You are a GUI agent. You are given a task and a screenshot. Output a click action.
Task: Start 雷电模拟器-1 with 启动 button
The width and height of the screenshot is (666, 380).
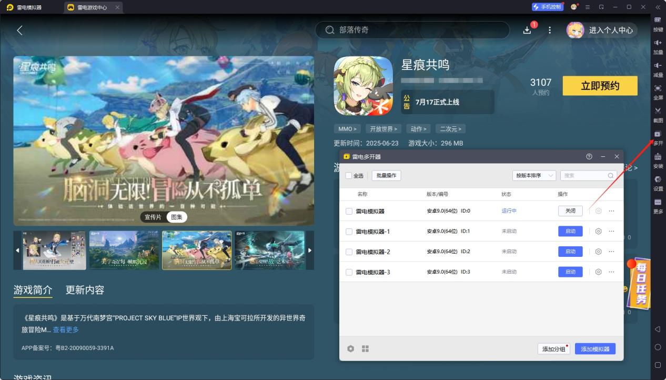(570, 231)
